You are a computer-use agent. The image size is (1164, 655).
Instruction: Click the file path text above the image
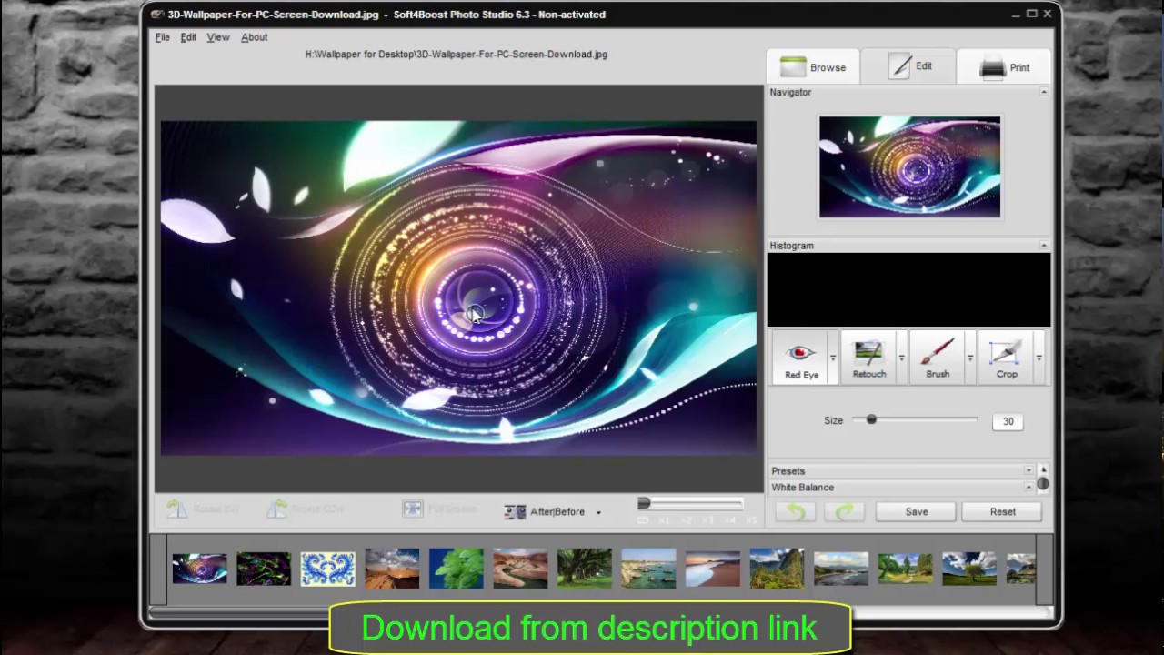(x=457, y=55)
